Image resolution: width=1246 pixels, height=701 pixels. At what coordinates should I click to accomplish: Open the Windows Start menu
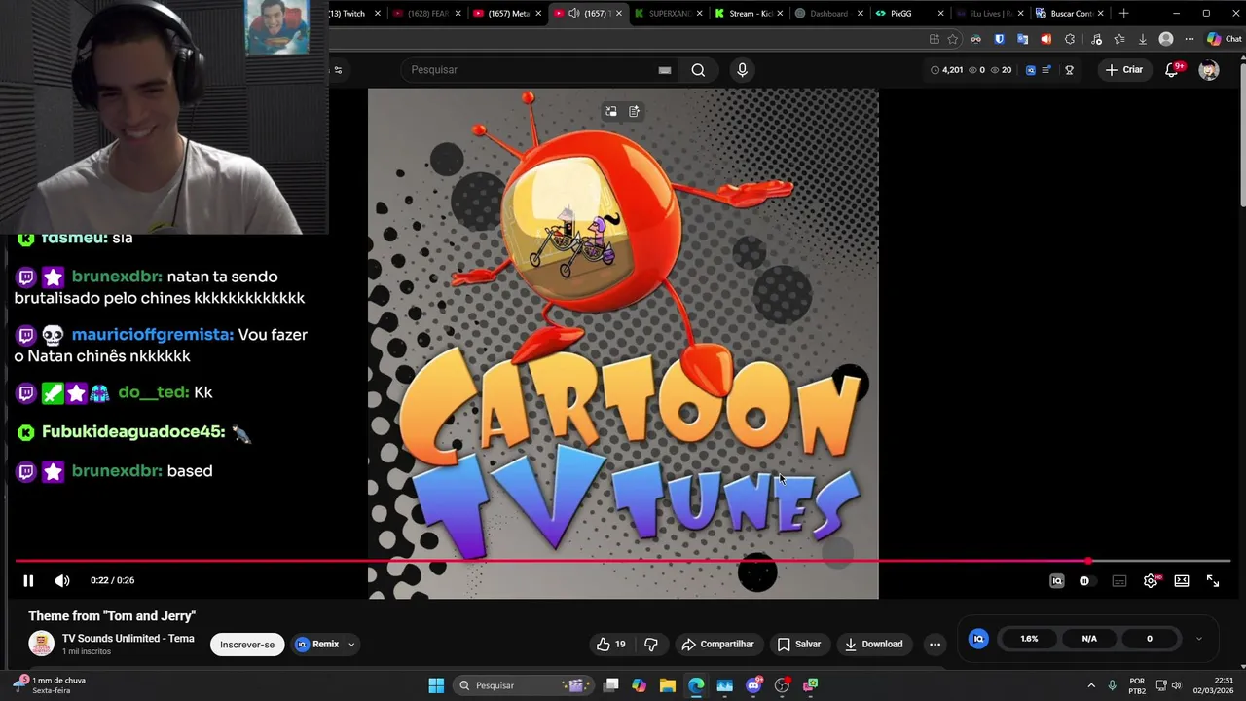tap(436, 685)
